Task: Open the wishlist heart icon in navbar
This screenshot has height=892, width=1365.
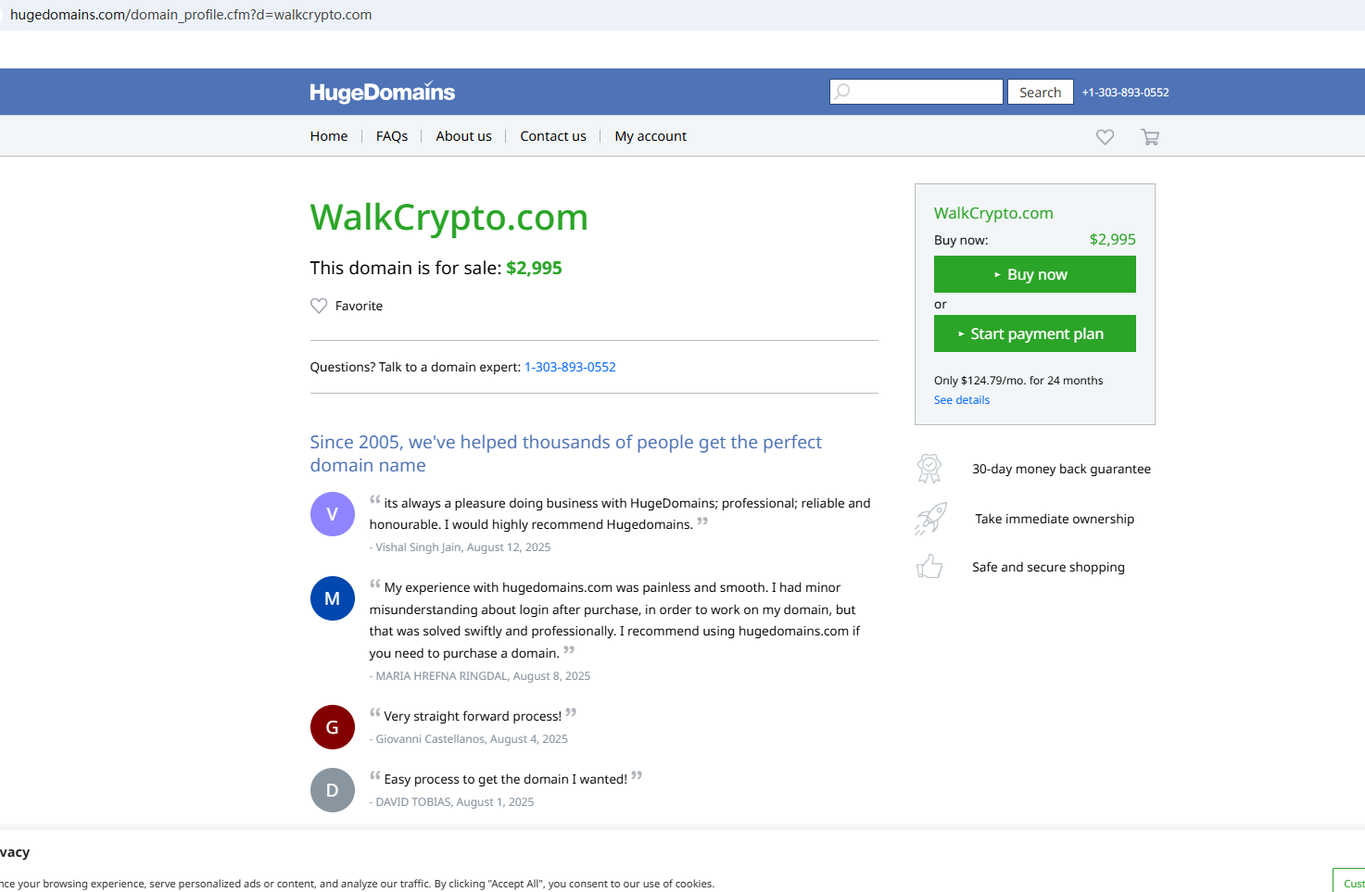Action: pyautogui.click(x=1105, y=137)
